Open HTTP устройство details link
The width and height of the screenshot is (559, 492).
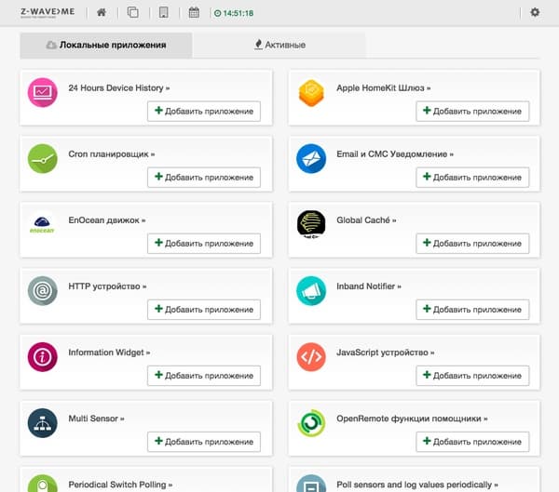107,286
